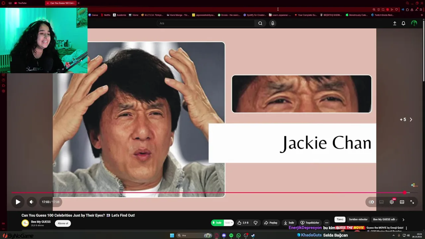Open the Netflix bookmark

coord(106,15)
